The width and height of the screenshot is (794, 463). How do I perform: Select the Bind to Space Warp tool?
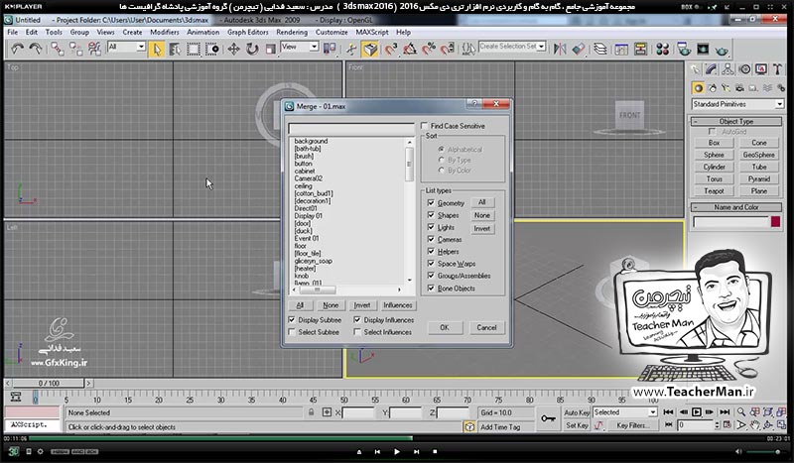coord(94,49)
